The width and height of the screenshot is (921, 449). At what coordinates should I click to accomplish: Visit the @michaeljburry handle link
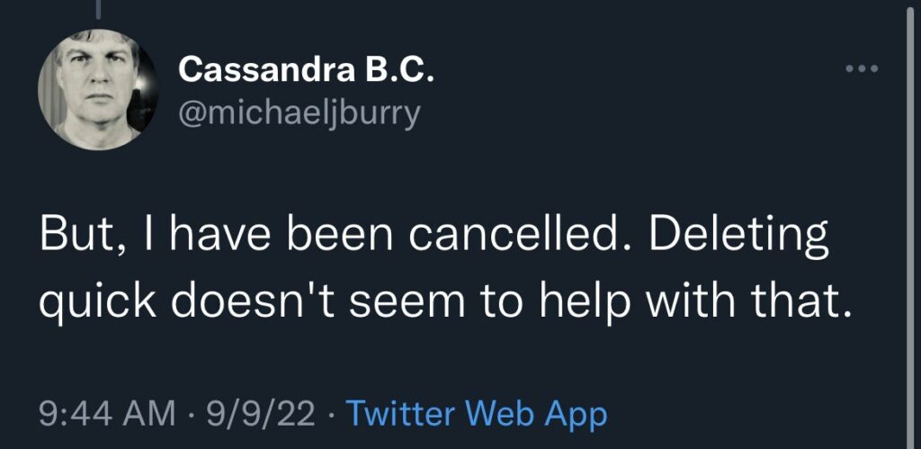[x=300, y=115]
